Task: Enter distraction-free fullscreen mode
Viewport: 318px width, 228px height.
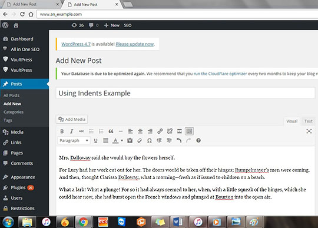Action: click(309, 131)
